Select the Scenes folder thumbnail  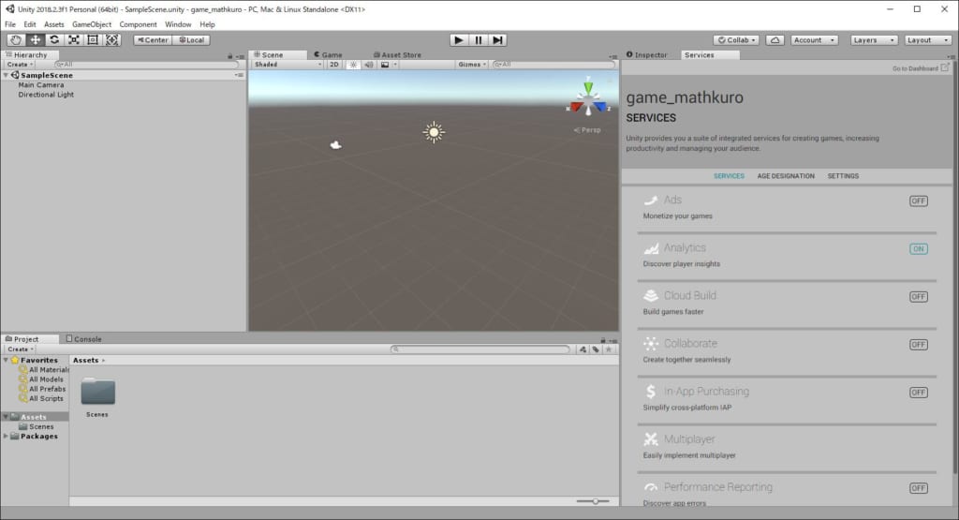coord(97,393)
